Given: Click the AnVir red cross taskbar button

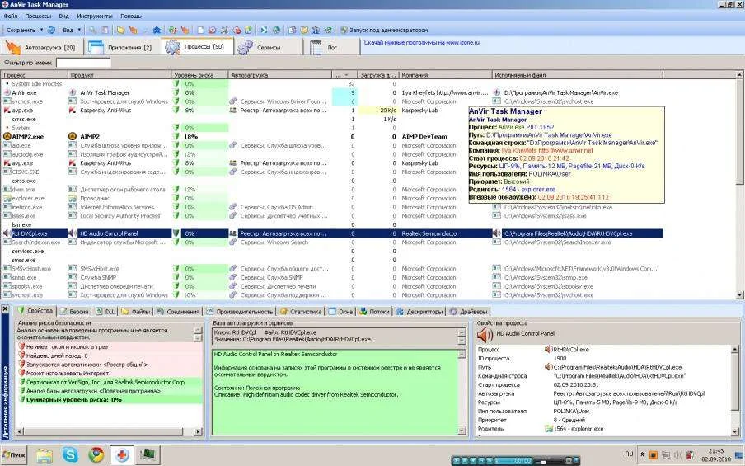Looking at the screenshot, I should 122,455.
